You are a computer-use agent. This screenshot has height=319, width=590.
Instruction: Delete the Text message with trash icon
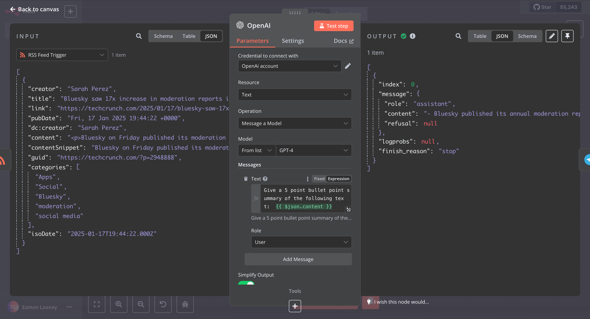[x=246, y=179]
